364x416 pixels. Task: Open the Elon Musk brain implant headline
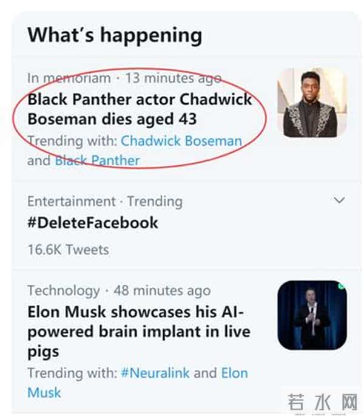tap(138, 332)
